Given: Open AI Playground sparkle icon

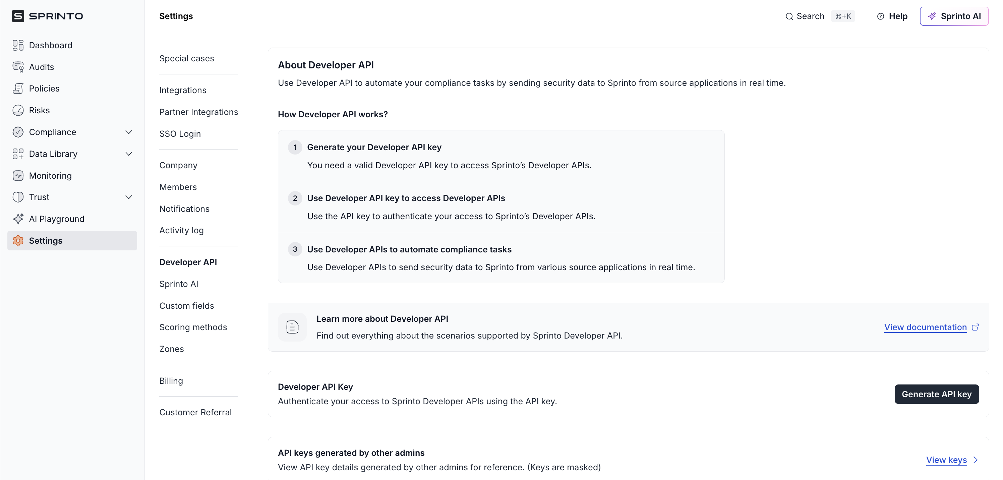Looking at the screenshot, I should coord(18,219).
